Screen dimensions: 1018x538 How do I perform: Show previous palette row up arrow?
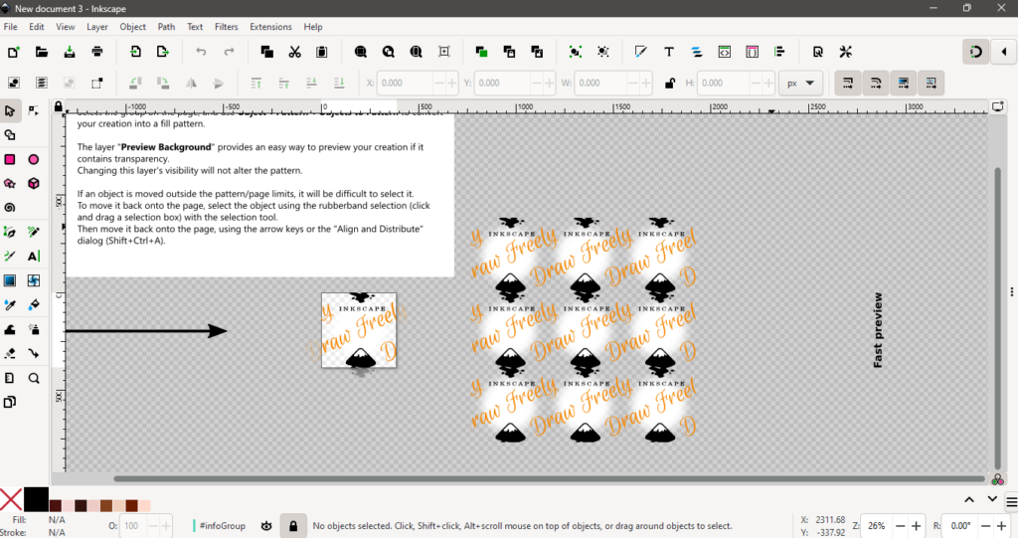pos(969,499)
